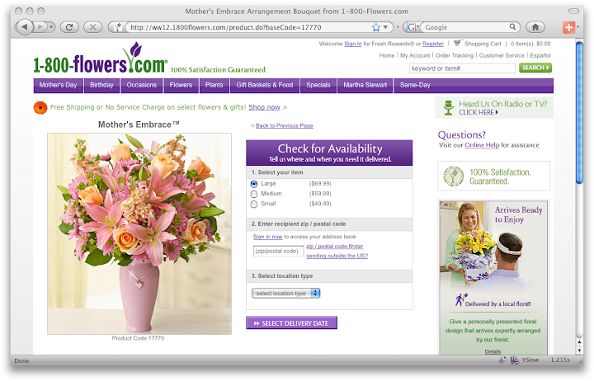Click the magnifier in the Google search box
This screenshot has width=594, height=381.
point(512,27)
